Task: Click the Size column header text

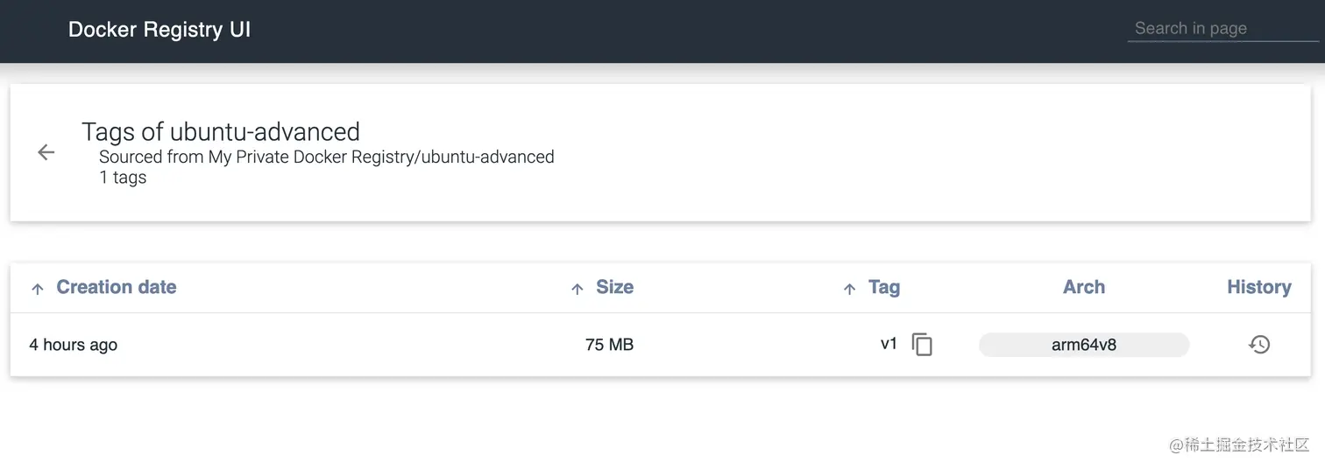Action: 614,287
